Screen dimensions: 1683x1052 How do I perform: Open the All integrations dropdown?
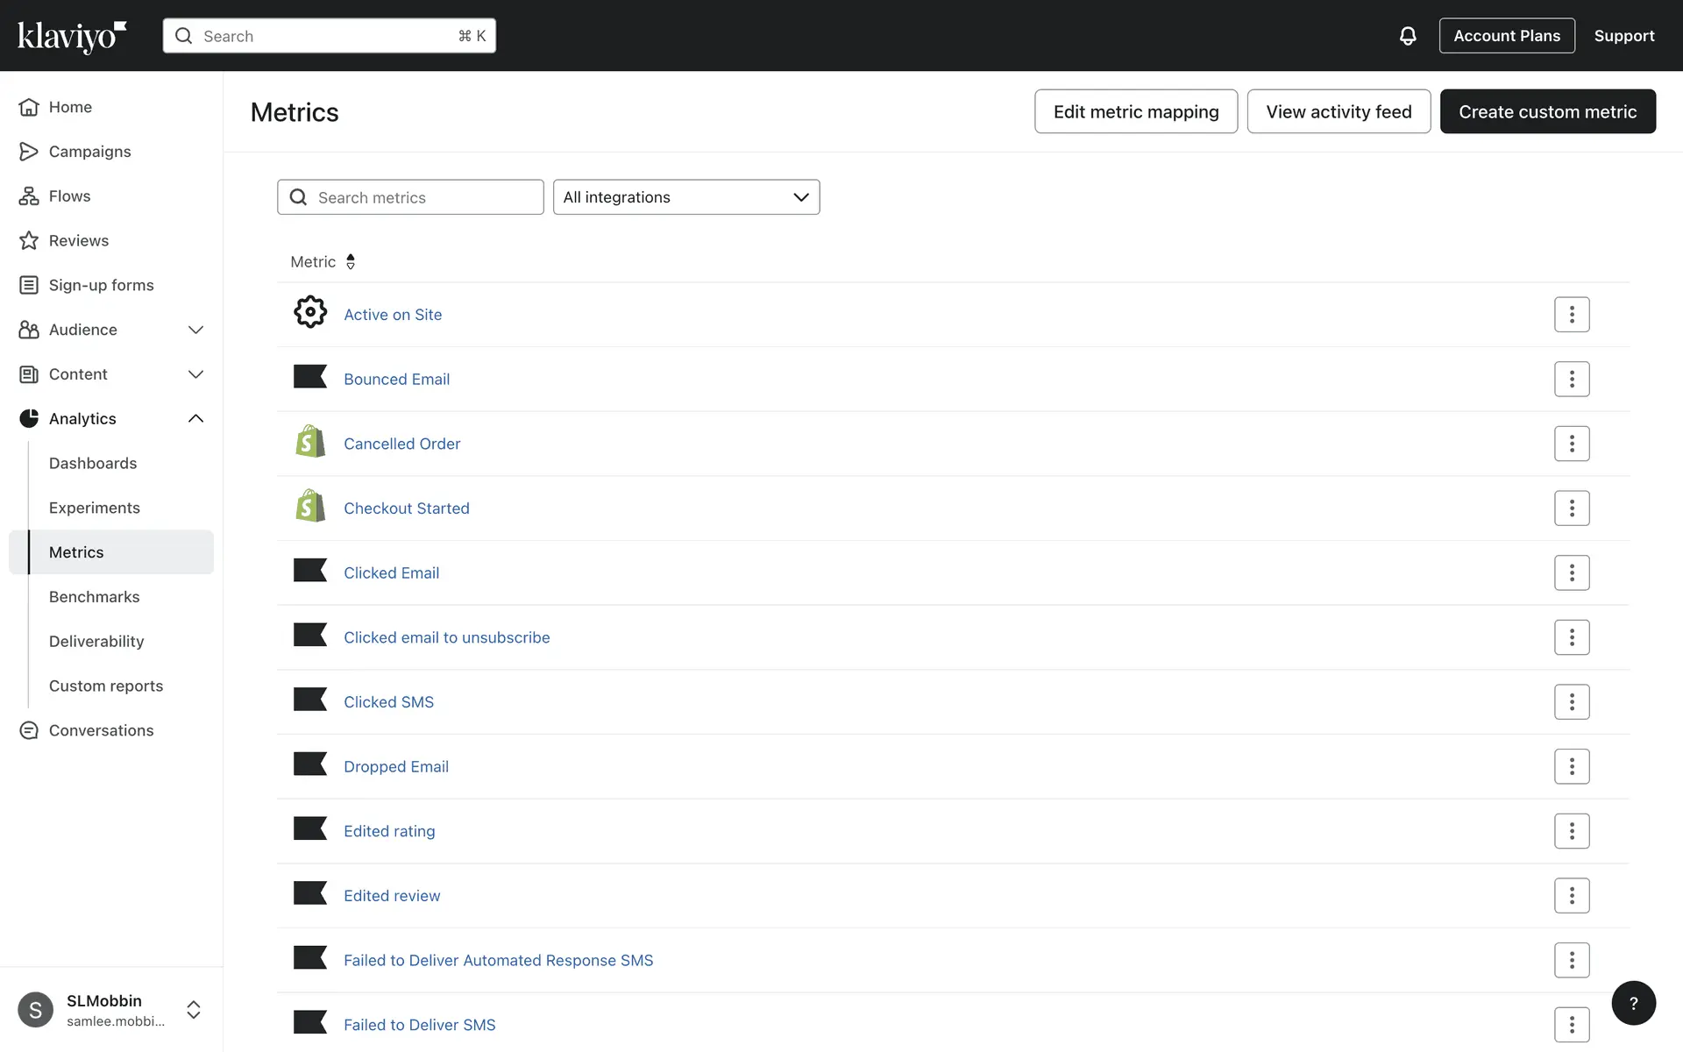pos(685,197)
